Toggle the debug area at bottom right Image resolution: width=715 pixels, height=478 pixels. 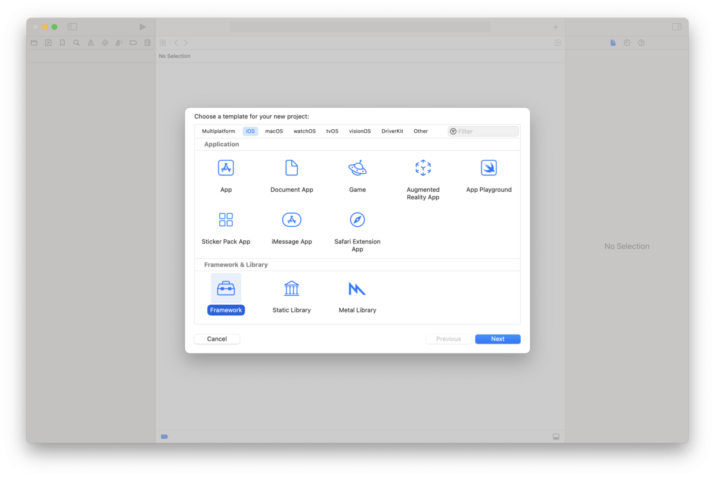(x=556, y=437)
